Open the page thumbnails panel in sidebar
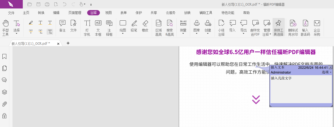The width and height of the screenshot is (334, 127). (4, 68)
